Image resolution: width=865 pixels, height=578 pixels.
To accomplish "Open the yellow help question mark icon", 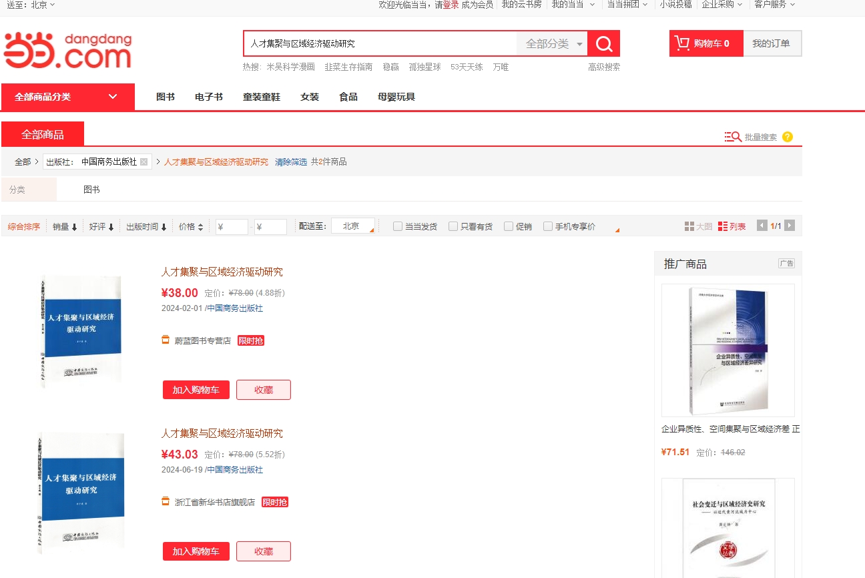I will [x=788, y=137].
